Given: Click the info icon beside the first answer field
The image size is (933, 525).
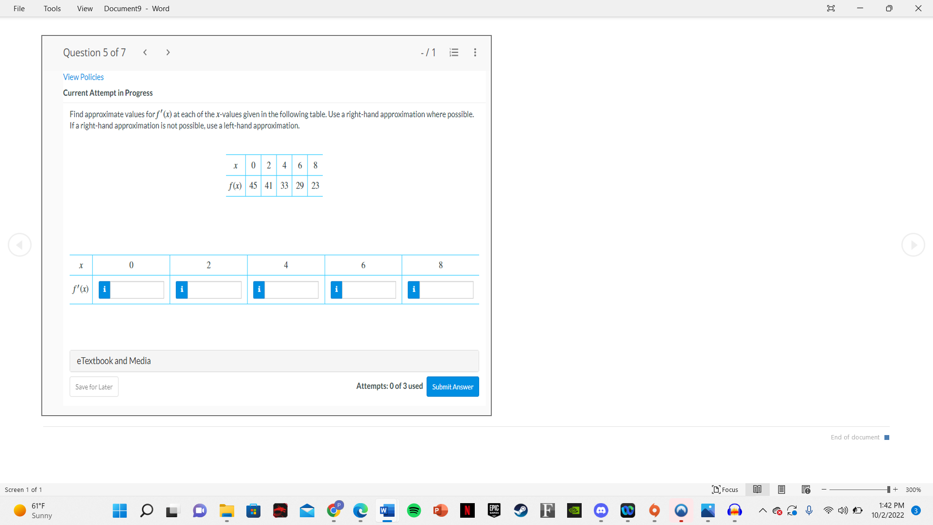Looking at the screenshot, I should [x=104, y=289].
